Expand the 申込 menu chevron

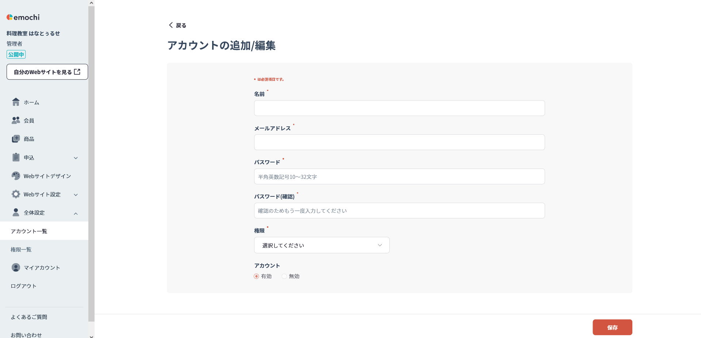click(76, 158)
